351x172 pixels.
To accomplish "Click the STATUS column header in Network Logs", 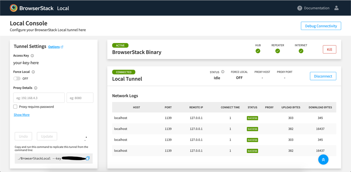I will click(x=252, y=107).
